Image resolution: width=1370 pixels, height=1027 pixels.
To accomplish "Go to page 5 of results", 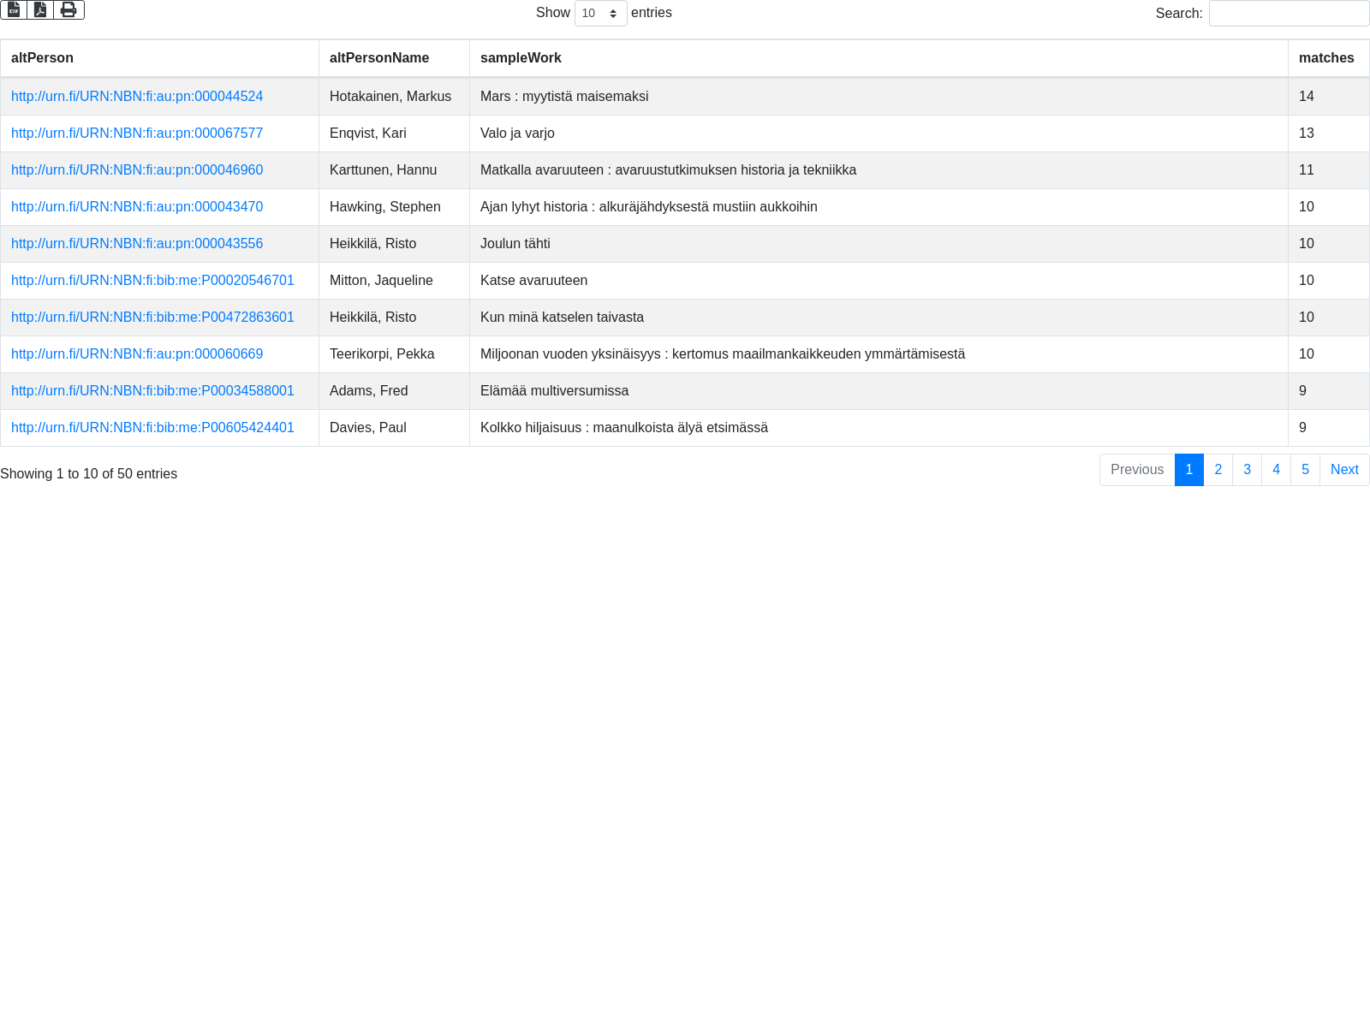I will (1305, 470).
